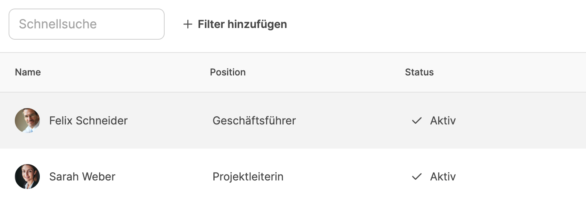Open Felix Schneider's profile picture

[x=27, y=121]
